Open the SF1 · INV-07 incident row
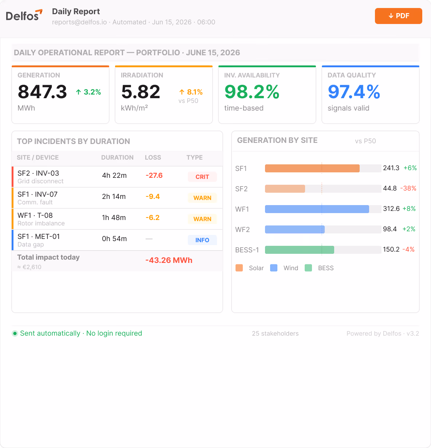Screen dimensions: 431x448 point(117,198)
